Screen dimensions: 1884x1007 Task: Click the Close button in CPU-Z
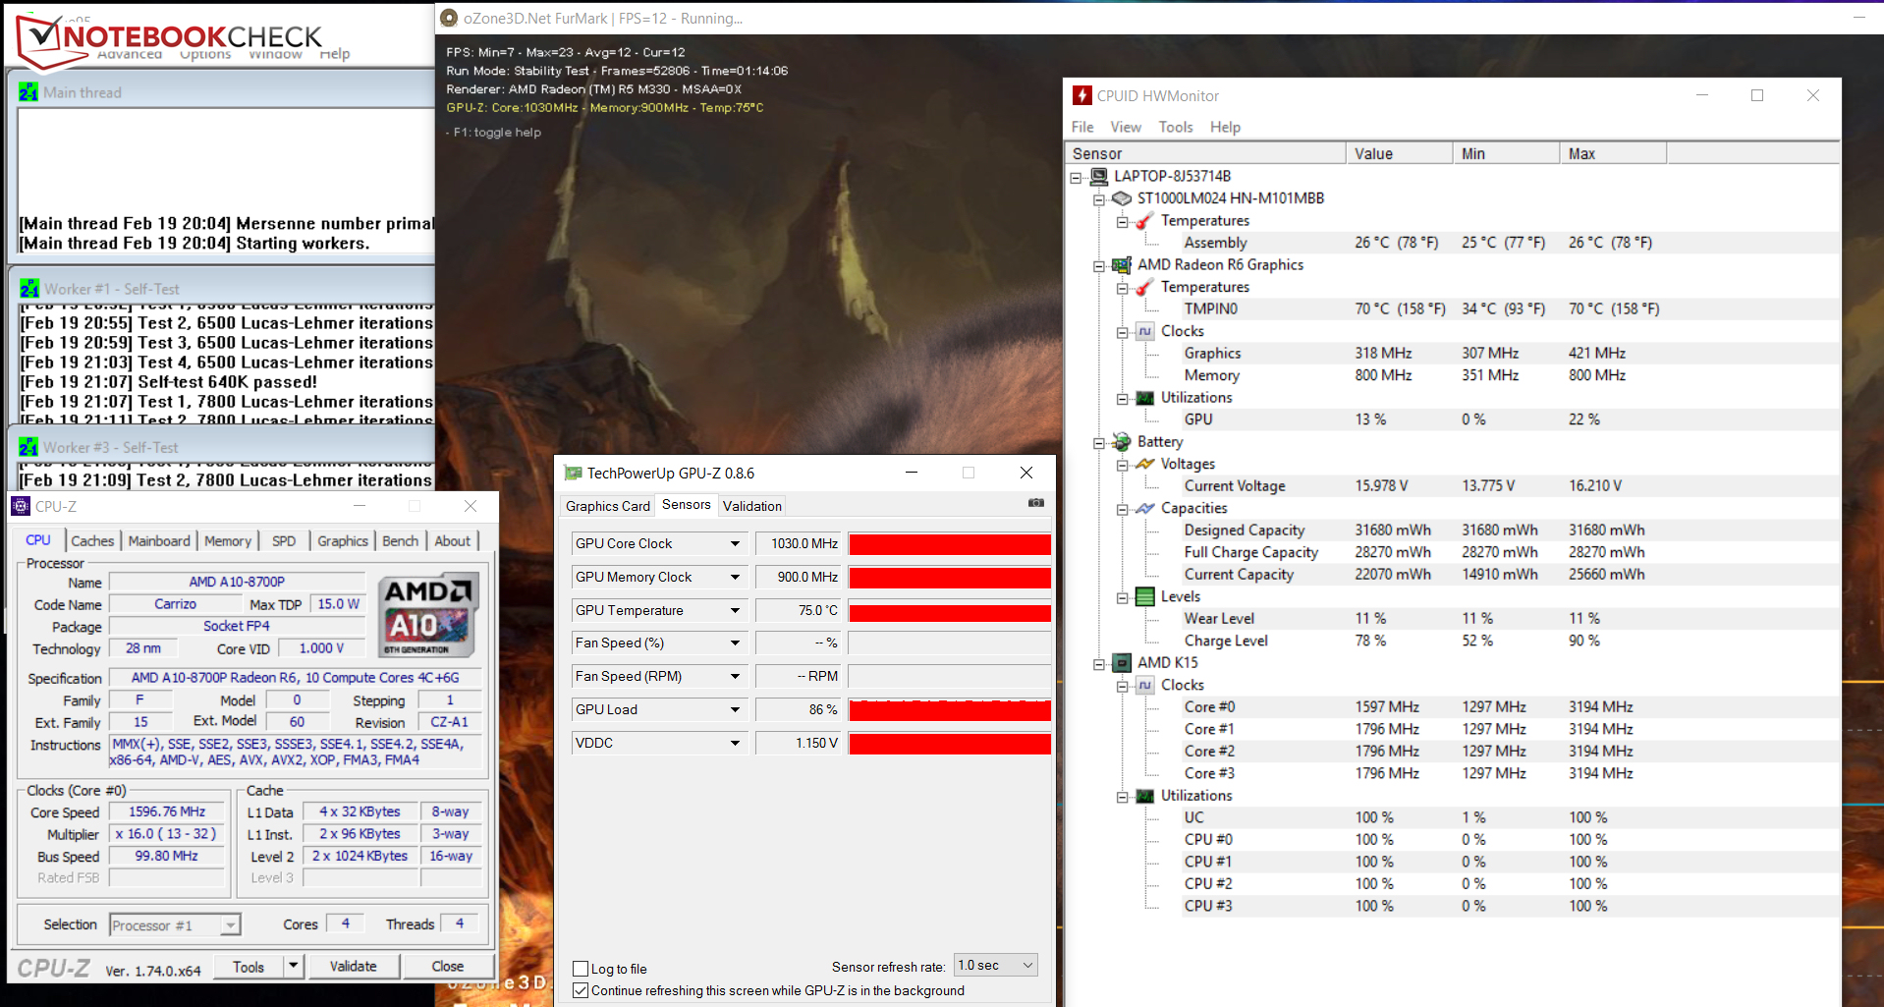point(448,966)
